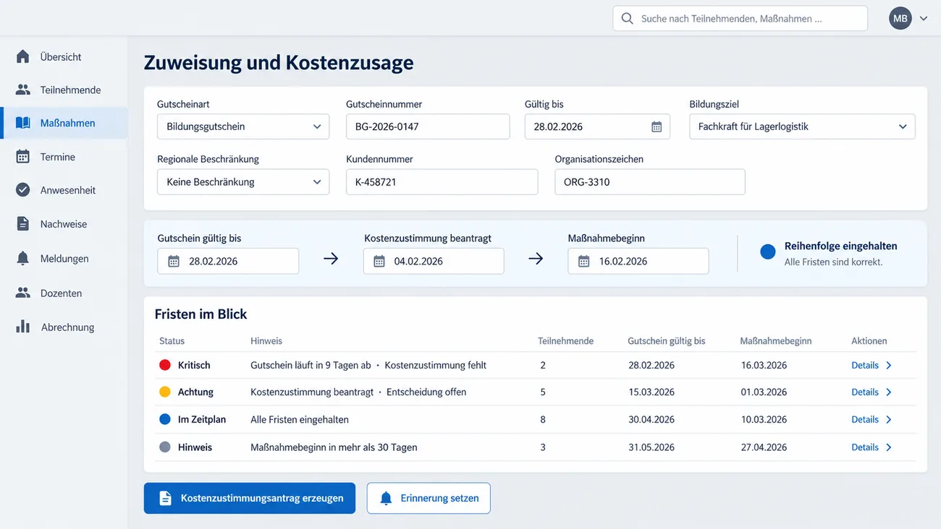Screen dimensions: 941x529
Task: Click 'Maßnahmebeginn in mehr als 30 Tagen'
Action: [334, 447]
